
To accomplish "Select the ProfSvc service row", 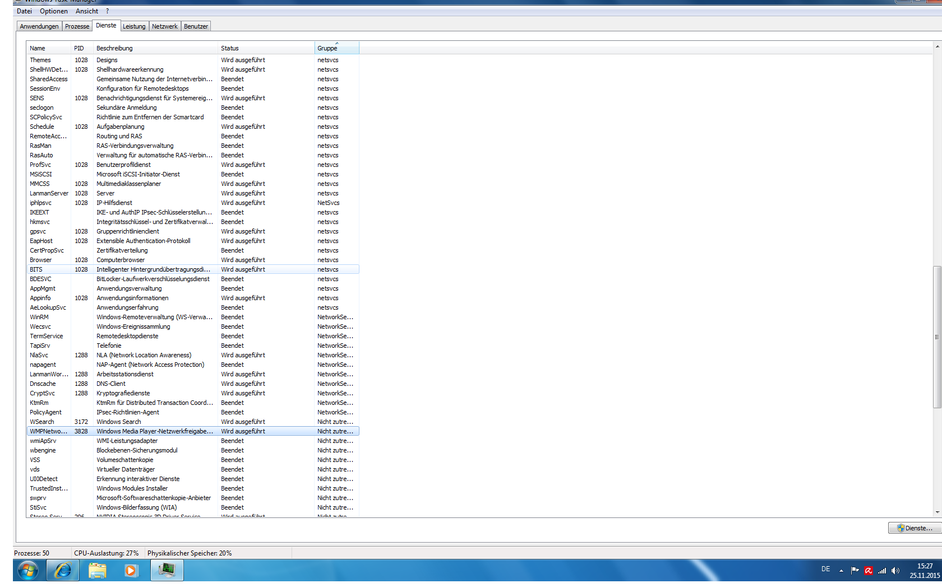I will click(x=193, y=165).
